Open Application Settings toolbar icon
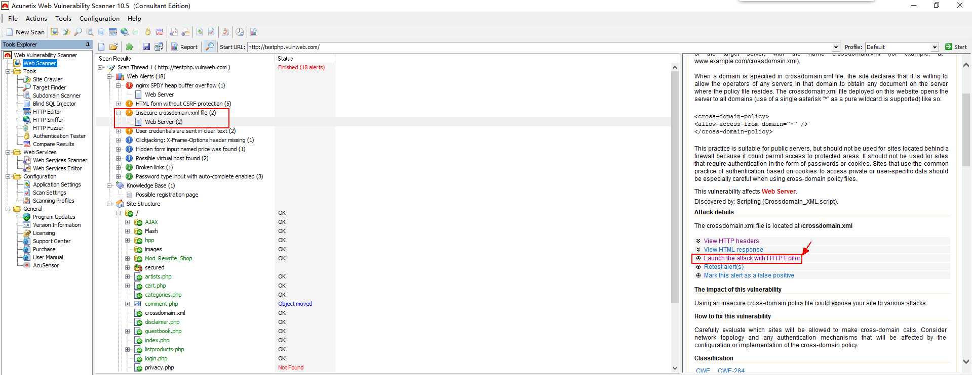 (200, 32)
